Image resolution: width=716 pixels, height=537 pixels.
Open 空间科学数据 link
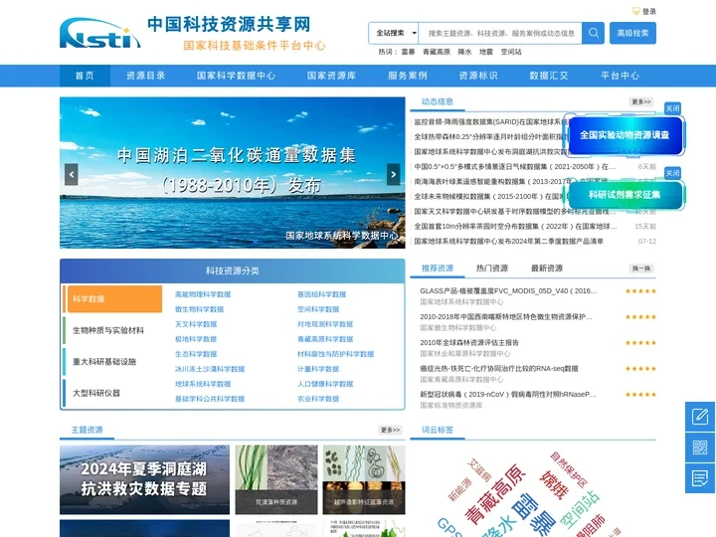click(x=318, y=309)
